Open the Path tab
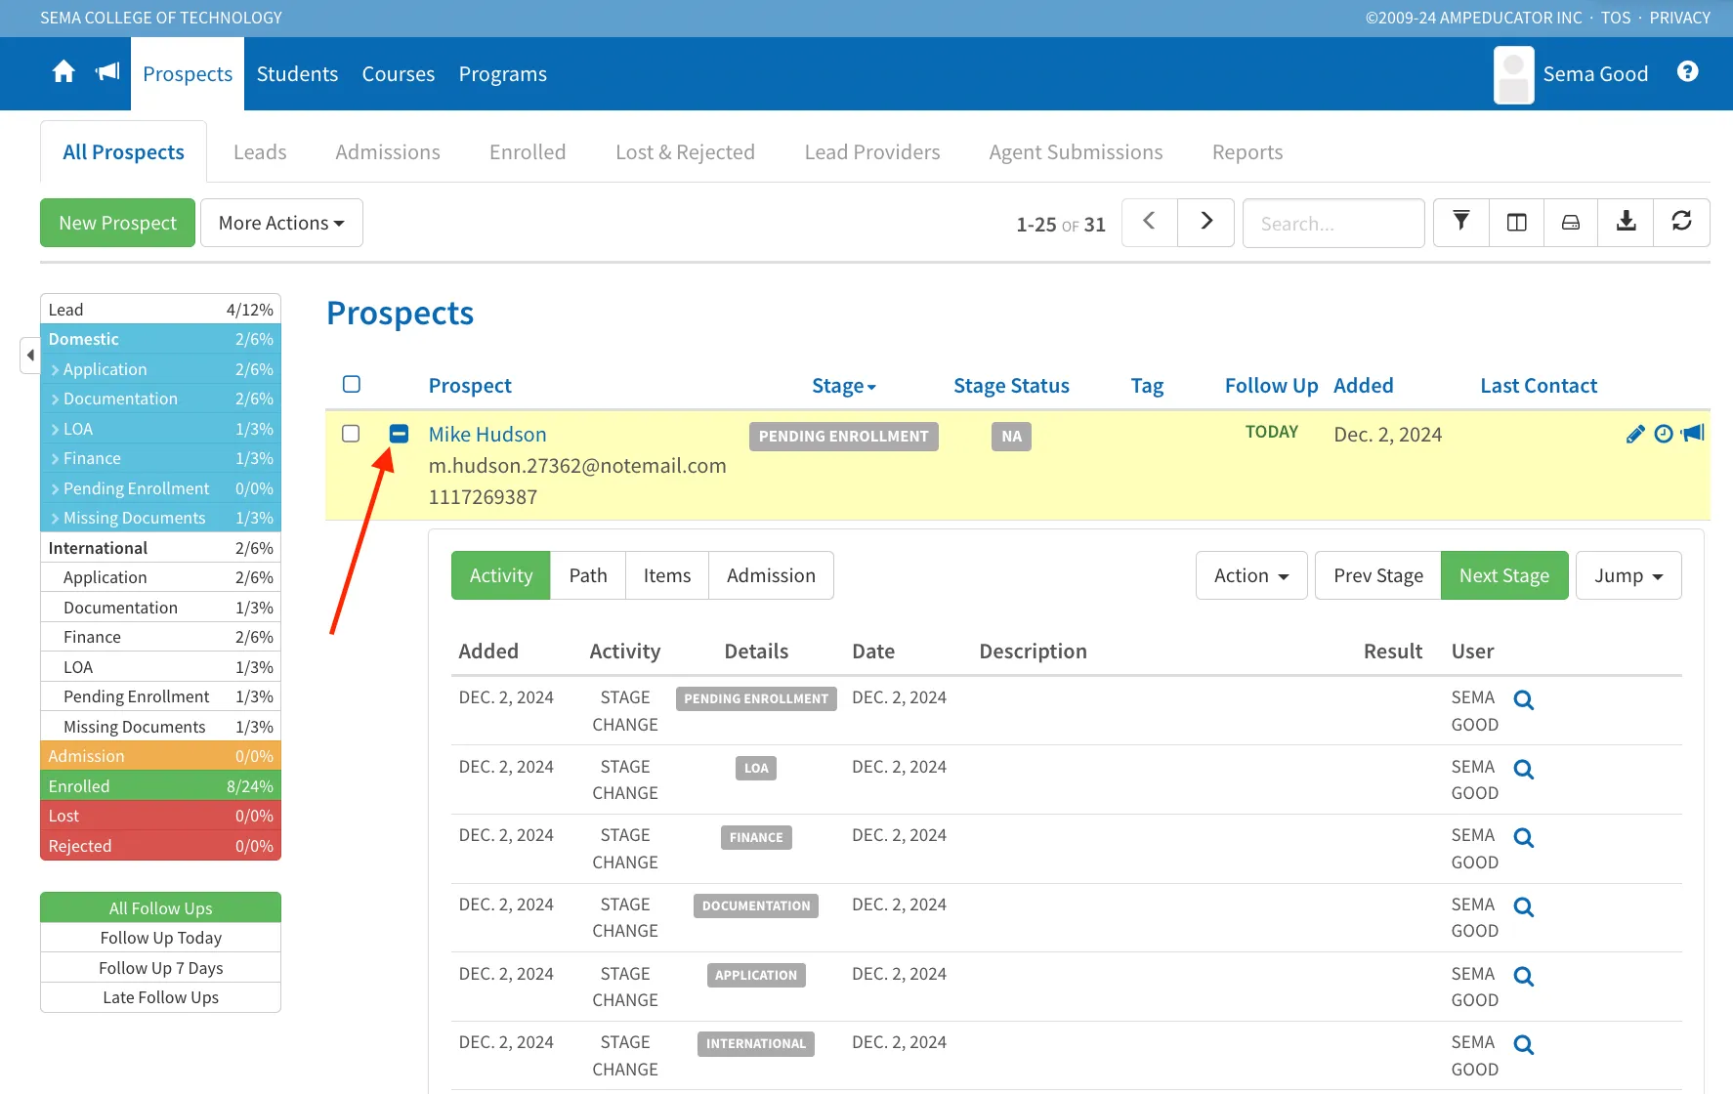The width and height of the screenshot is (1733, 1094). coord(588,575)
